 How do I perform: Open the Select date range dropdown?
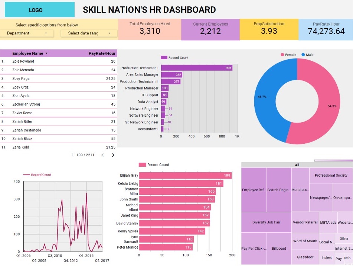point(88,33)
